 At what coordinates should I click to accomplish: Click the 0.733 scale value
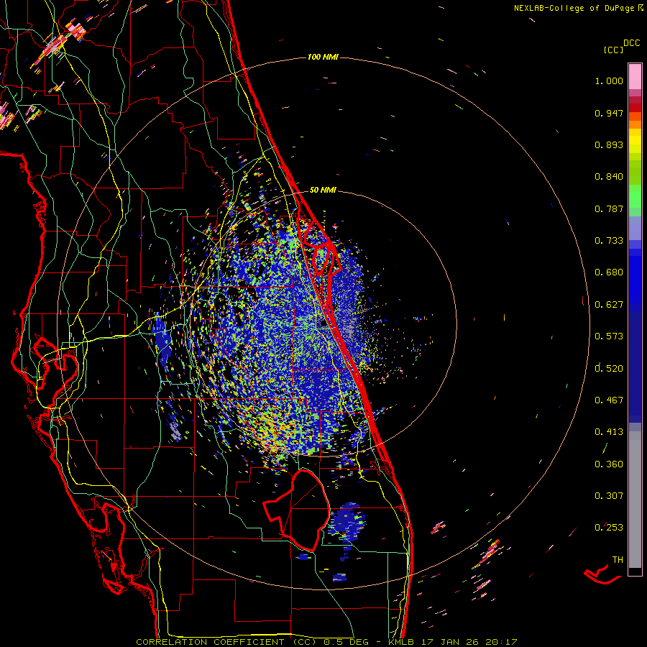click(609, 241)
